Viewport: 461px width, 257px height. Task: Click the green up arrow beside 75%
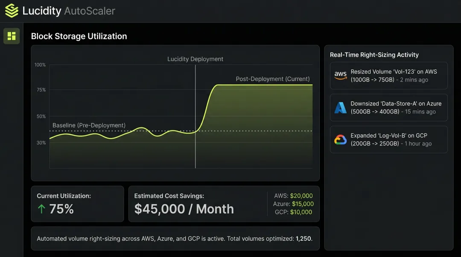tap(41, 209)
